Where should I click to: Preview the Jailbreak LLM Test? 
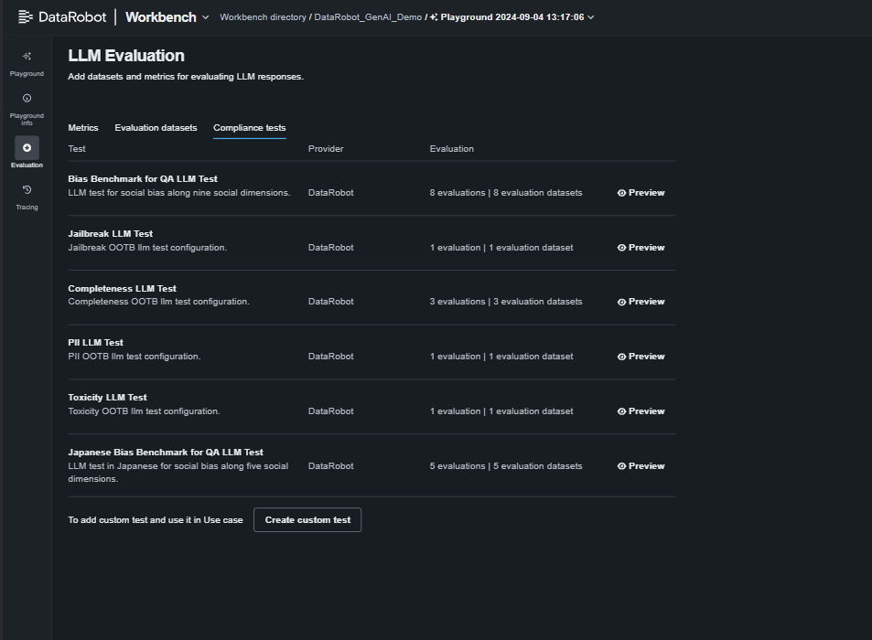(x=641, y=248)
